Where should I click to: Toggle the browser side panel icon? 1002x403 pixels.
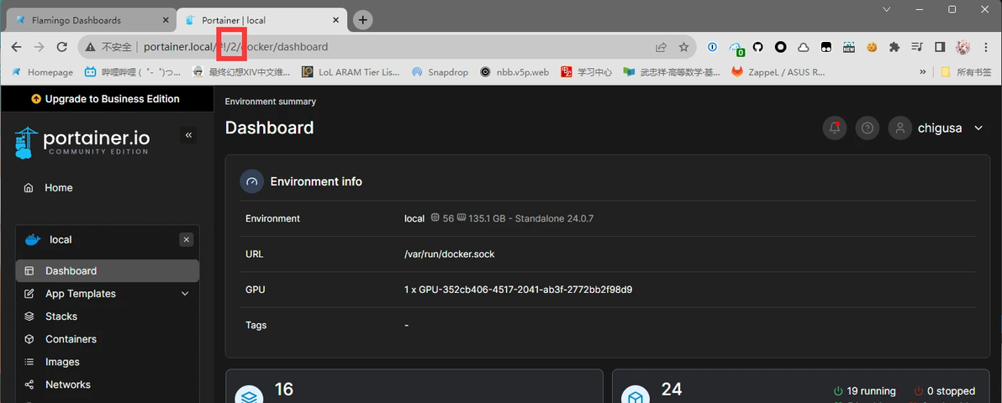coord(940,47)
